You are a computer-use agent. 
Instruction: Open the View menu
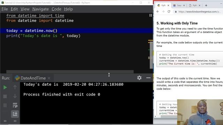pos(25,9)
